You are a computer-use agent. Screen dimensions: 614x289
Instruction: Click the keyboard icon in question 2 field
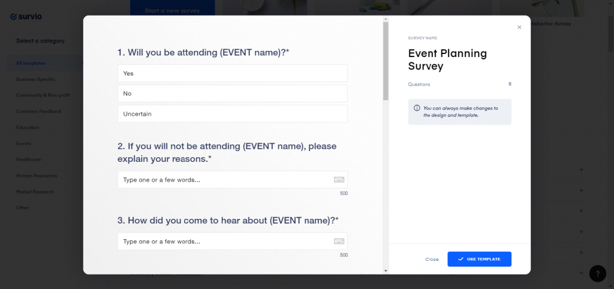pos(339,180)
